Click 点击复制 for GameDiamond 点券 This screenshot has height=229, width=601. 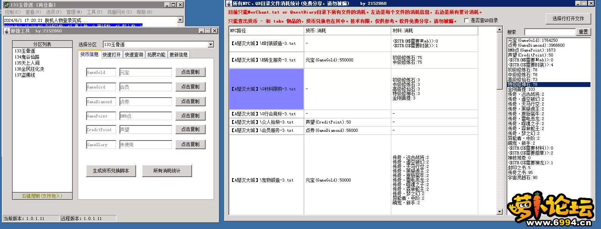[191, 101]
